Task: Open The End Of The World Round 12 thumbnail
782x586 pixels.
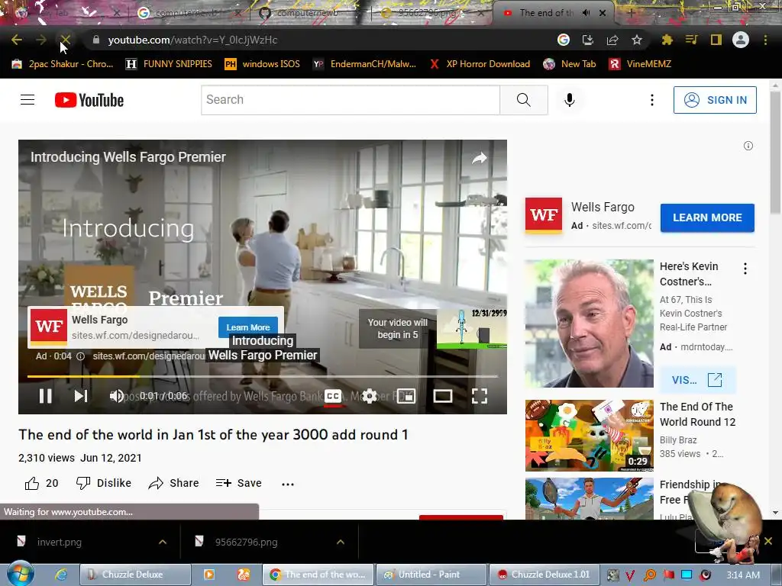Action: click(589, 436)
